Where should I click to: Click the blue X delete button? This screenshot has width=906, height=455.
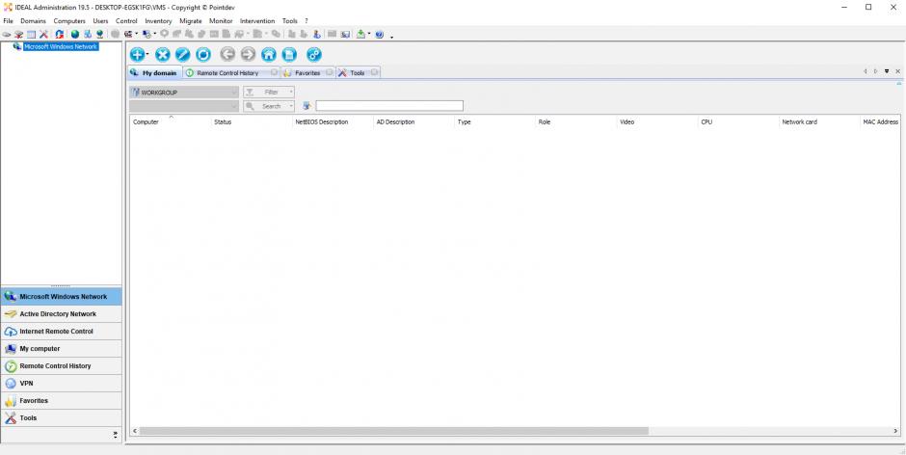(x=162, y=54)
